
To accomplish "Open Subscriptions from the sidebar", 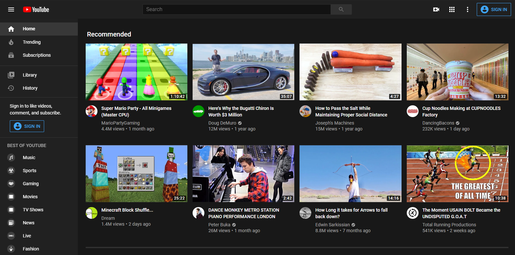I will pyautogui.click(x=37, y=55).
